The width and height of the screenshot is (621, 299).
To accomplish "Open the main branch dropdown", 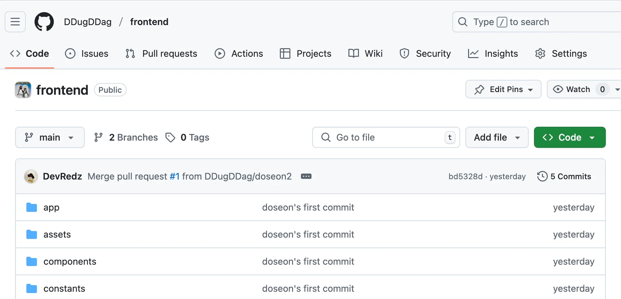I will 50,137.
